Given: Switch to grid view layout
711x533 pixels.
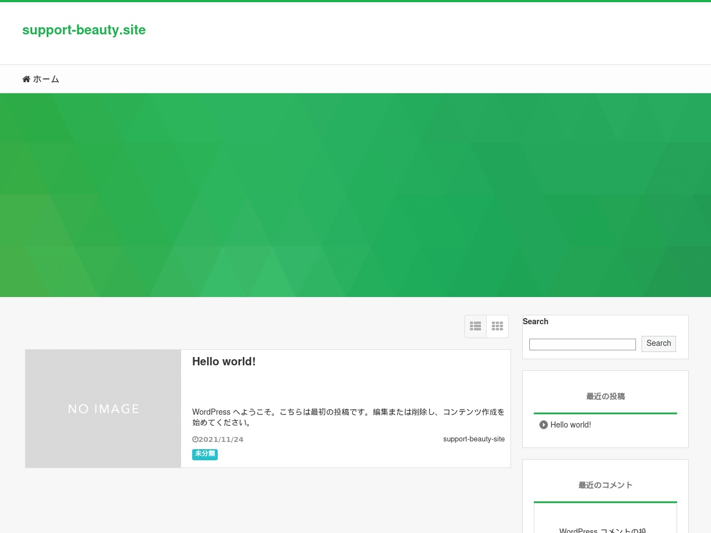Looking at the screenshot, I should coord(498,326).
